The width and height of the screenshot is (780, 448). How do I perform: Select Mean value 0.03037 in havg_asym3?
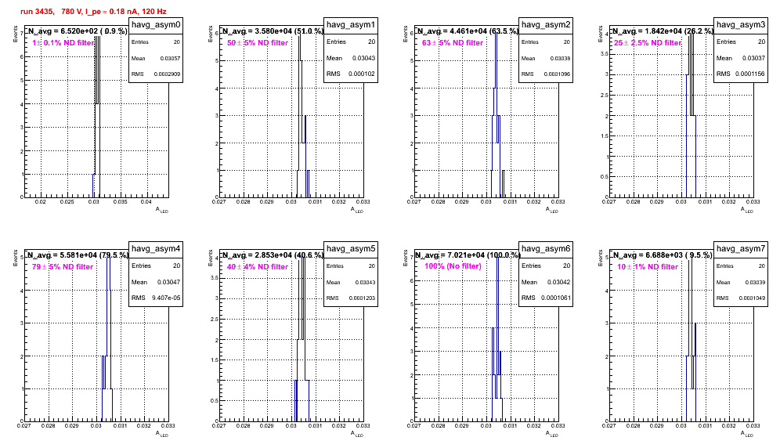click(753, 58)
